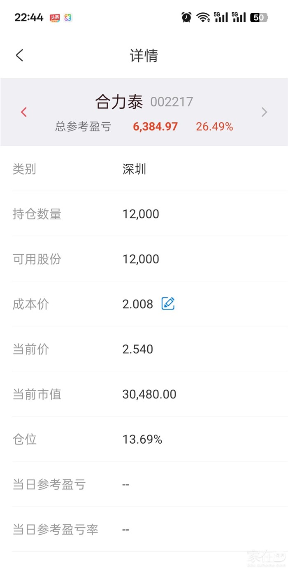This screenshot has width=288, height=568.
Task: Select the 合力泰 stock name
Action: click(x=119, y=102)
